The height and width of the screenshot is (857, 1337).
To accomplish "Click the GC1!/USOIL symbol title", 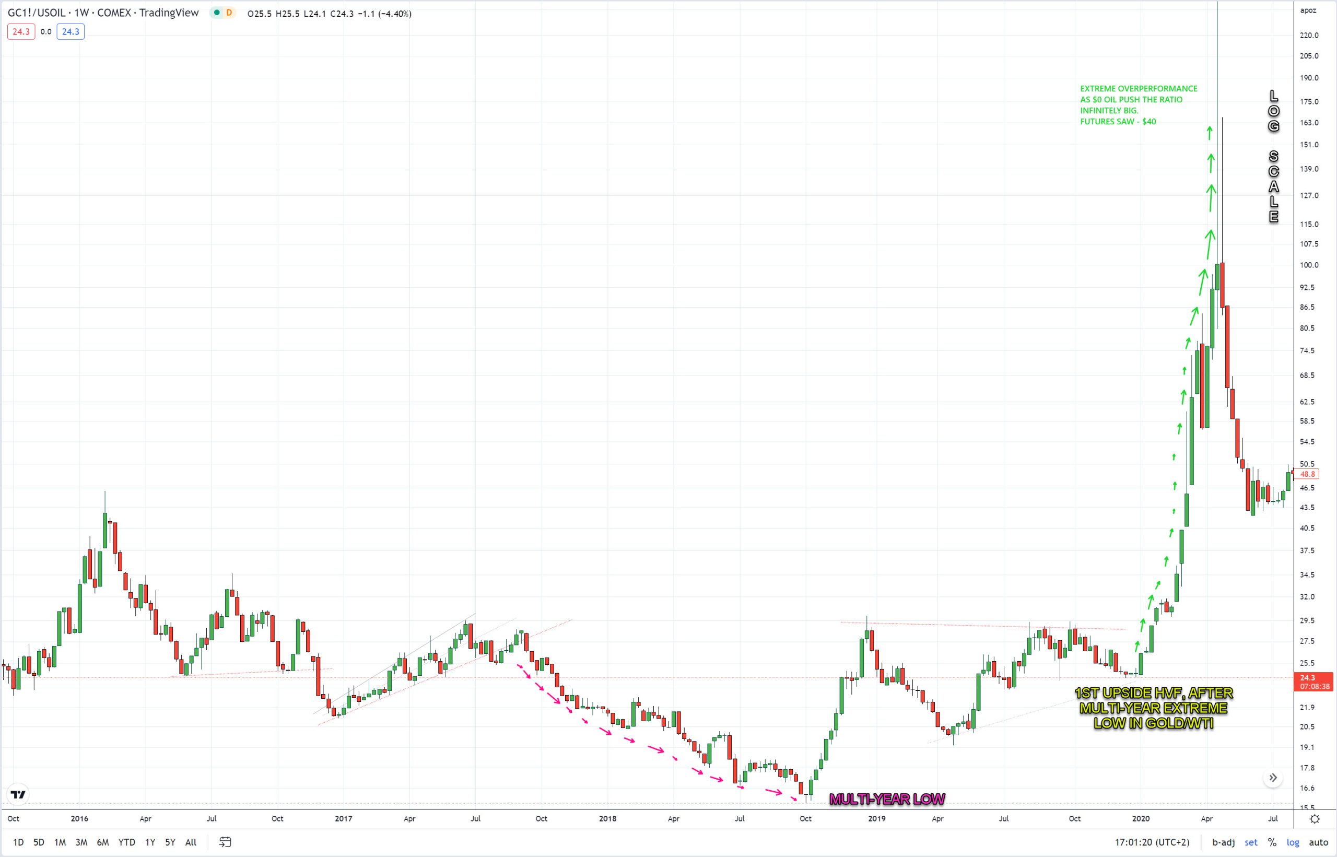I will point(37,13).
